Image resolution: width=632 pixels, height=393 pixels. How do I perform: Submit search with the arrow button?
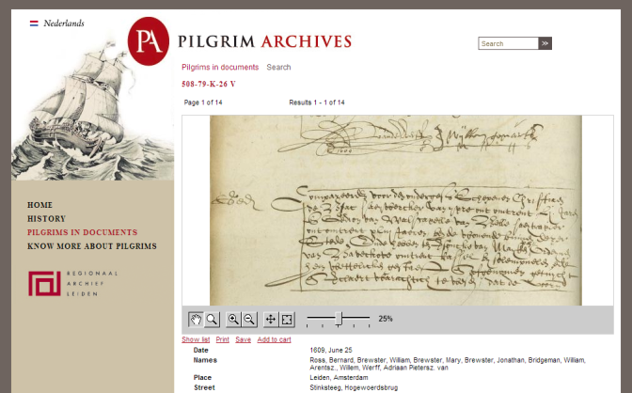point(545,43)
